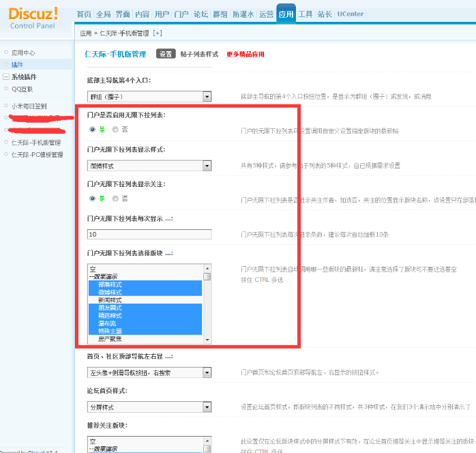
Task: Open the 运营 tab
Action: click(x=266, y=14)
